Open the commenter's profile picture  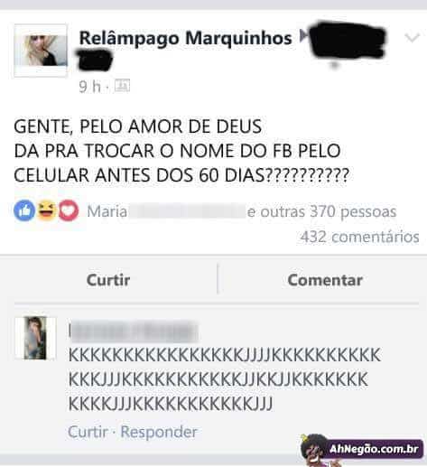tap(35, 338)
